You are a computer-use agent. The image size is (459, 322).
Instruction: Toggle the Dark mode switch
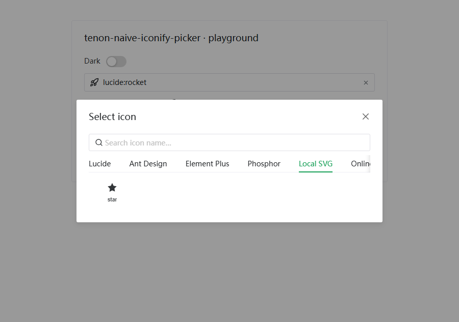(x=116, y=62)
